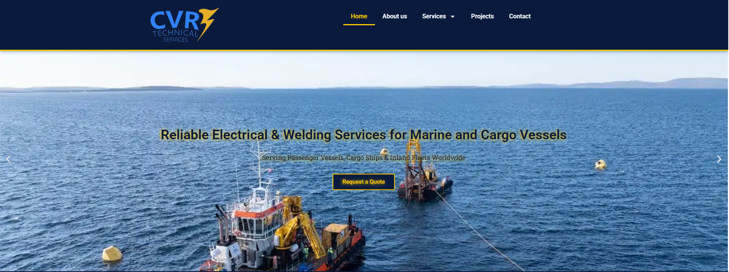
Task: Click the yellow buoy at bottom left
Action: [x=112, y=253]
